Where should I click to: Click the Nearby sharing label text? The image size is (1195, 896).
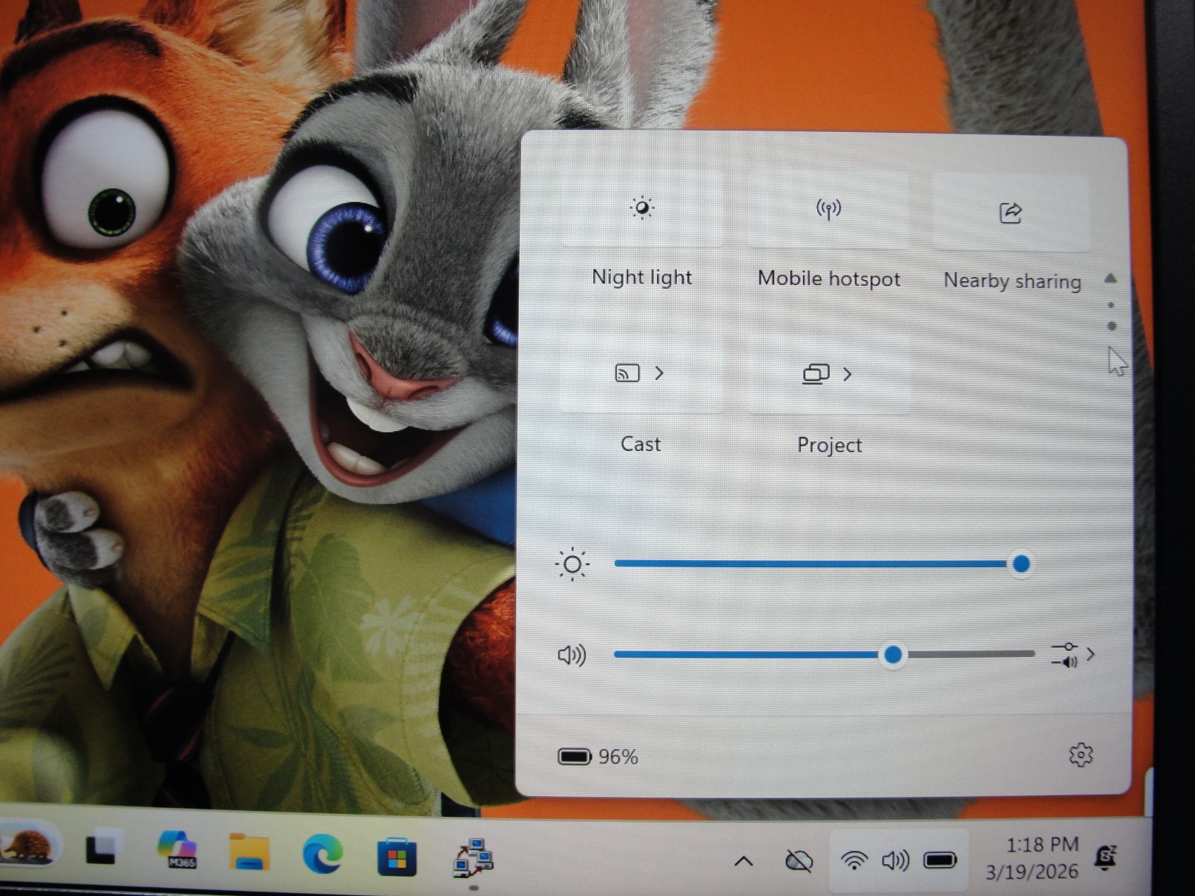coord(1012,281)
